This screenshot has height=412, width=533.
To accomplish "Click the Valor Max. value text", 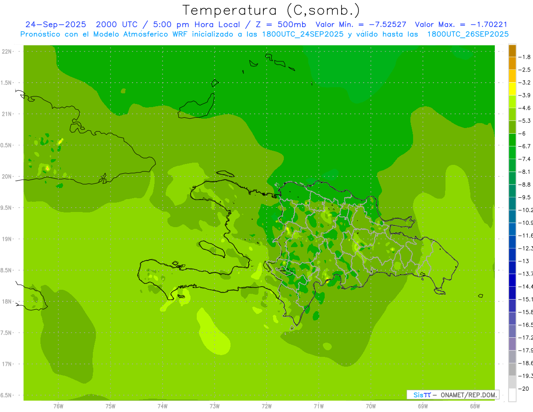I will point(461,24).
